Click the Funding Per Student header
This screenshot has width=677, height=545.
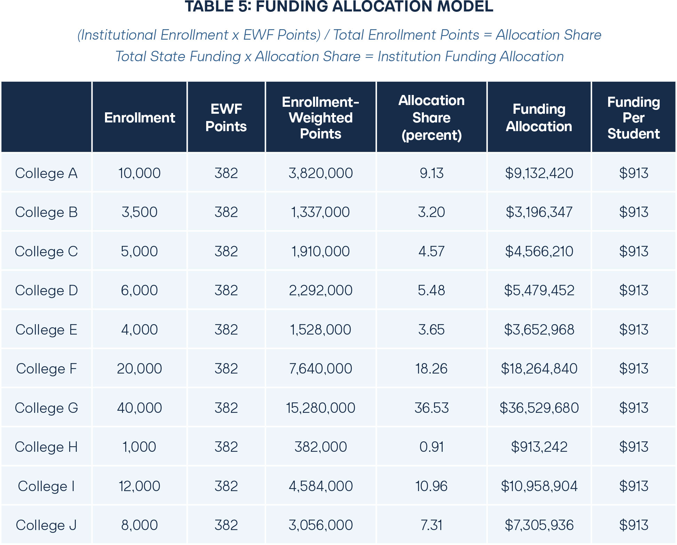tap(633, 118)
